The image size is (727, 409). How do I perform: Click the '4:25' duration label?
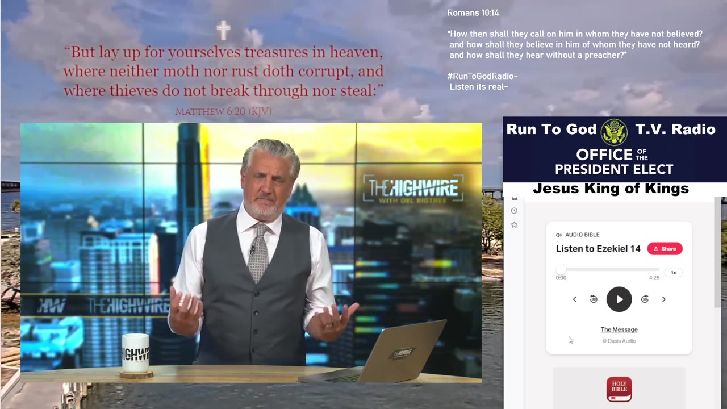point(654,278)
